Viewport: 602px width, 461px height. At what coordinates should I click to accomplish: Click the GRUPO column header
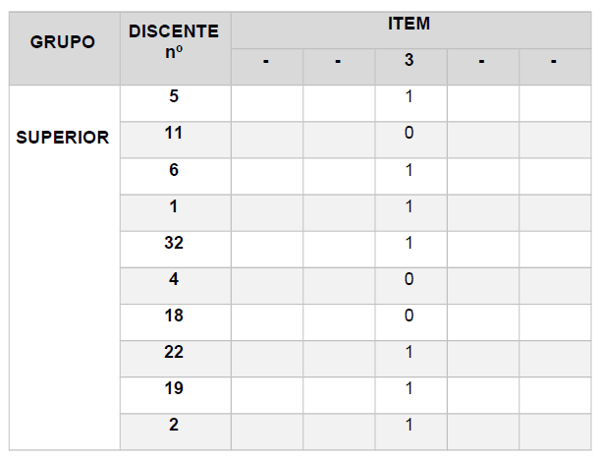click(x=65, y=48)
